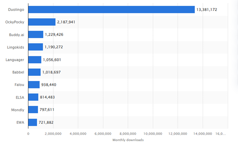Click the OckyPocky bar

[42, 22]
